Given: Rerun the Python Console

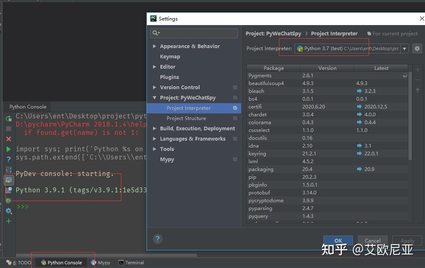Looking at the screenshot, I should (x=8, y=118).
